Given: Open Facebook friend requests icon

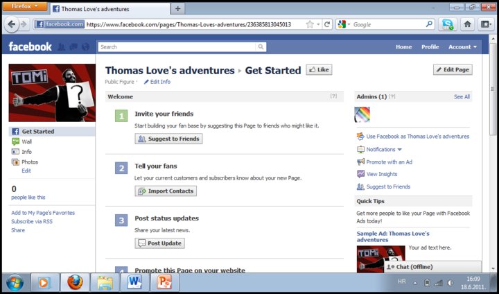Looking at the screenshot, I should click(x=62, y=47).
